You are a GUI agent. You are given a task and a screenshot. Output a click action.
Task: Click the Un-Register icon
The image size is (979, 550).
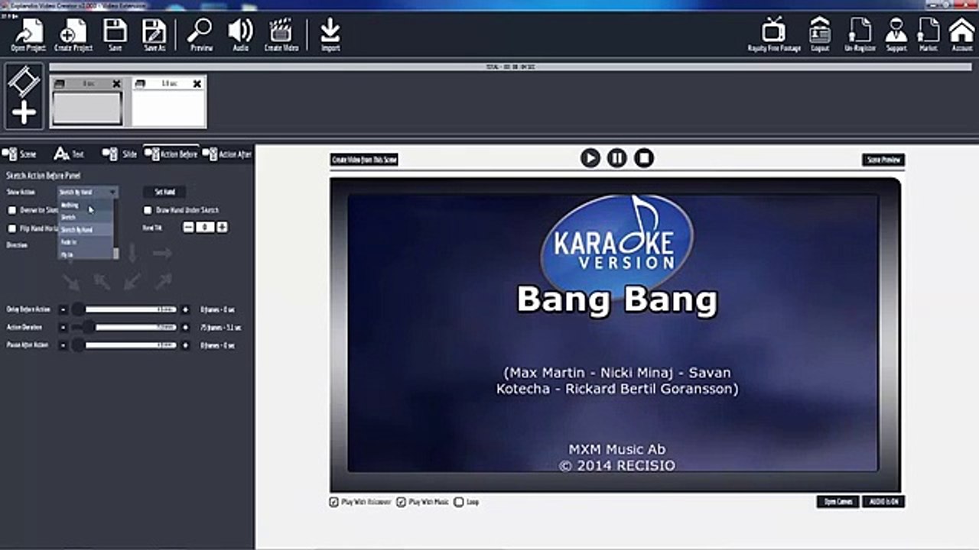(859, 35)
